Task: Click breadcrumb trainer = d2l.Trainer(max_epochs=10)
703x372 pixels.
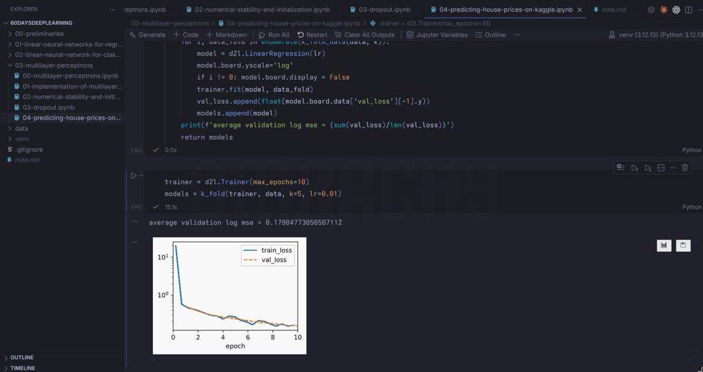Action: pyautogui.click(x=430, y=23)
